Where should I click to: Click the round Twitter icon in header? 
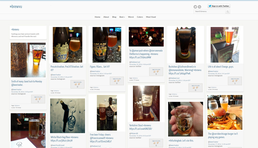195,7
